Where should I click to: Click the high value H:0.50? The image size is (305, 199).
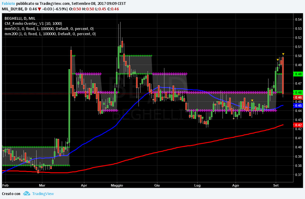88,9
